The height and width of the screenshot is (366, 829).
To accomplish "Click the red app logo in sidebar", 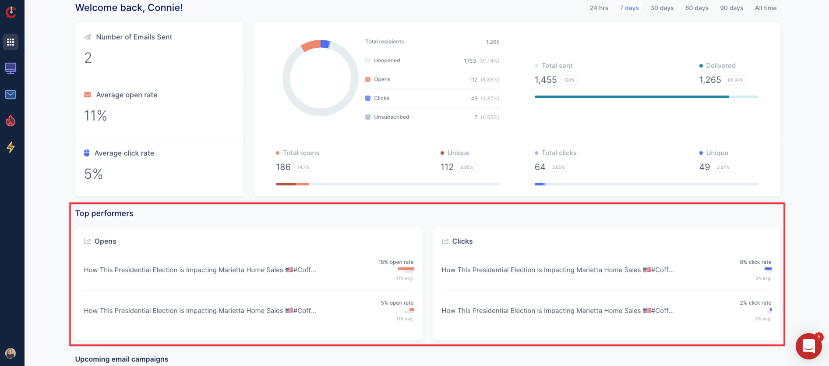I will coord(11,12).
